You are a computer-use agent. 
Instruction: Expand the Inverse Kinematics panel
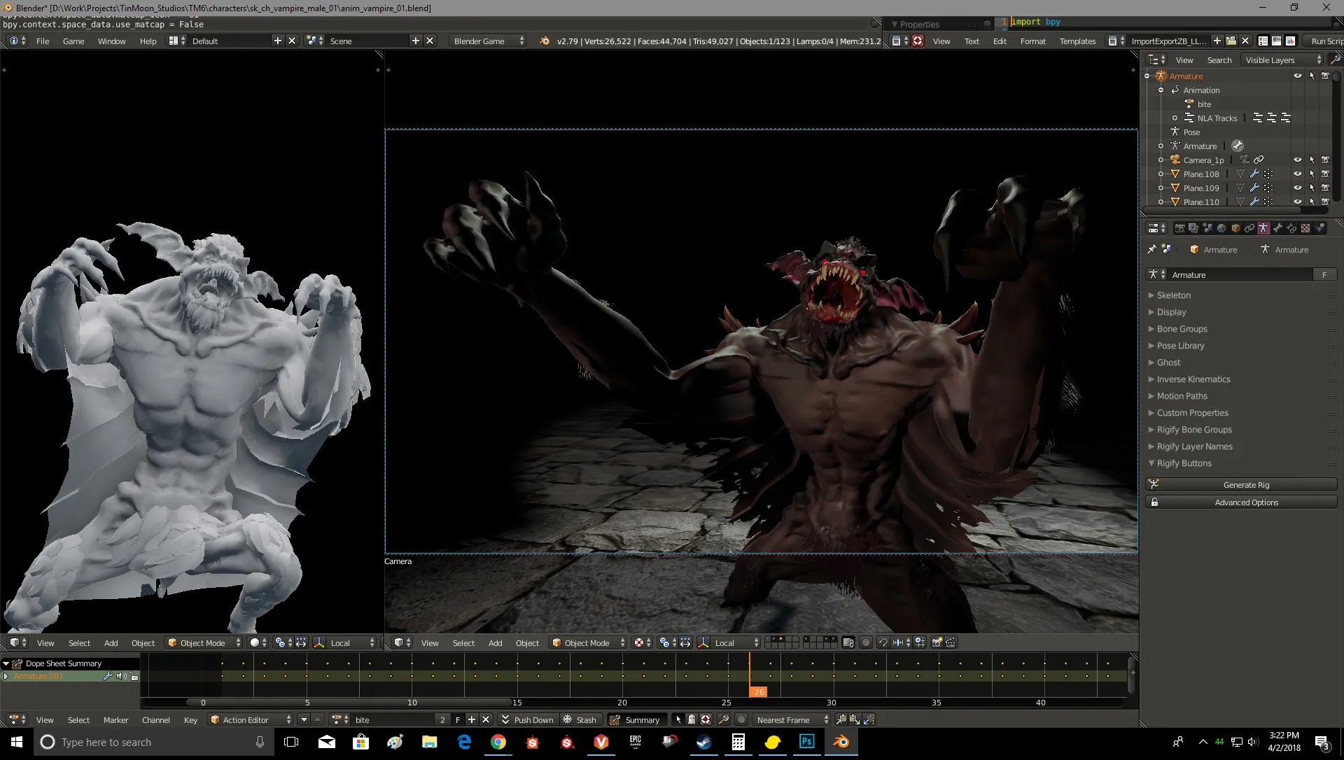(x=1193, y=379)
